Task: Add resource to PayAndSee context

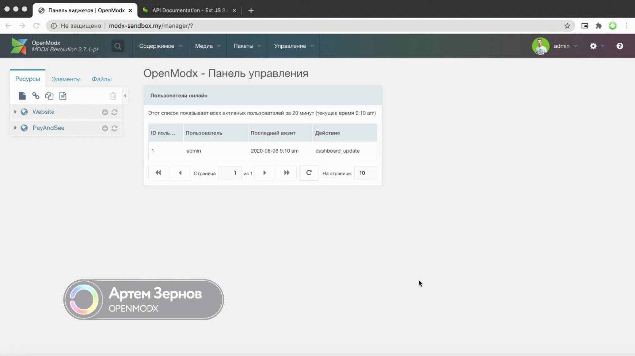Action: pyautogui.click(x=105, y=128)
